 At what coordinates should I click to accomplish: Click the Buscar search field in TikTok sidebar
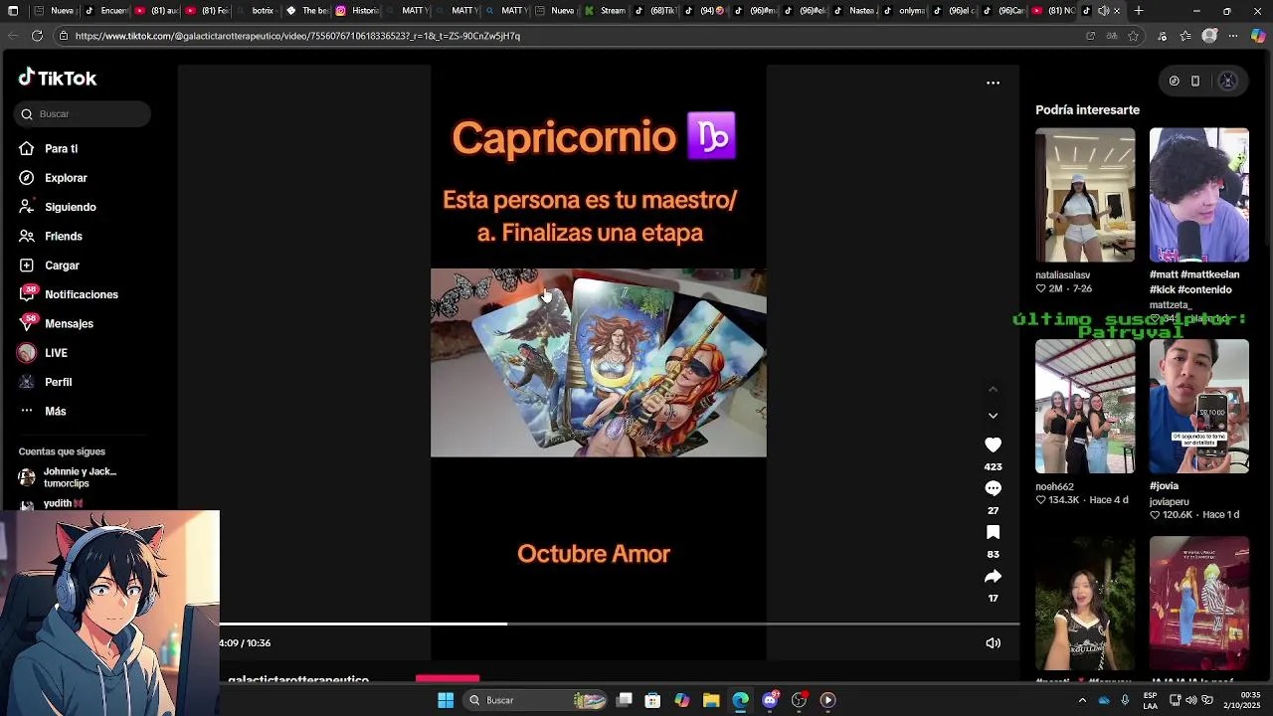tap(83, 114)
